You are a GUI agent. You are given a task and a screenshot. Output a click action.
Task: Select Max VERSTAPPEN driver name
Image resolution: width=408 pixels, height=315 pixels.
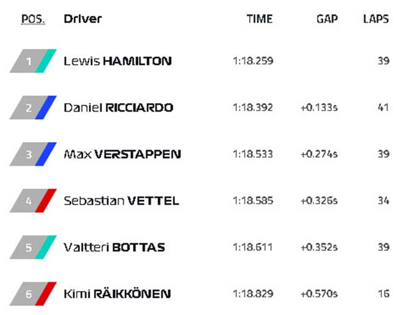pyautogui.click(x=122, y=154)
